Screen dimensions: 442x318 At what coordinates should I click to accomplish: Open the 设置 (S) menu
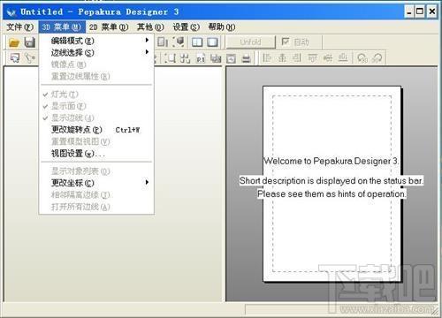187,27
